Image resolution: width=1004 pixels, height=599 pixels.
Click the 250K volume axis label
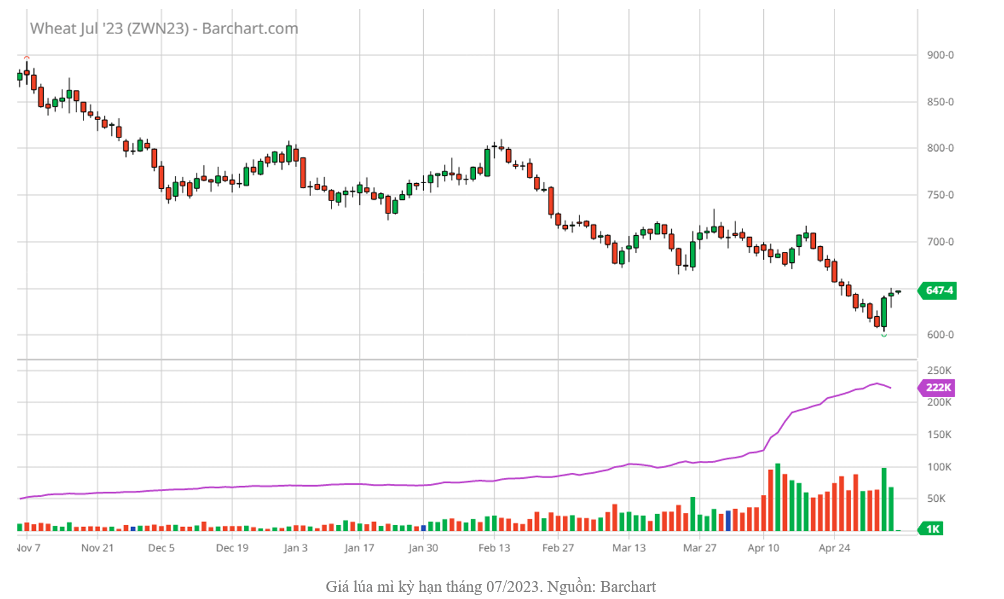[x=939, y=371]
